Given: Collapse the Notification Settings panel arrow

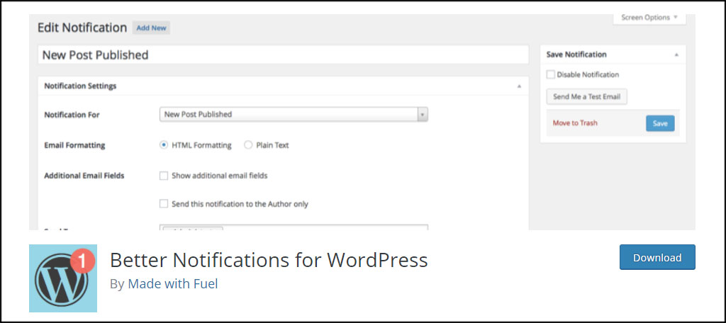Looking at the screenshot, I should (x=519, y=86).
